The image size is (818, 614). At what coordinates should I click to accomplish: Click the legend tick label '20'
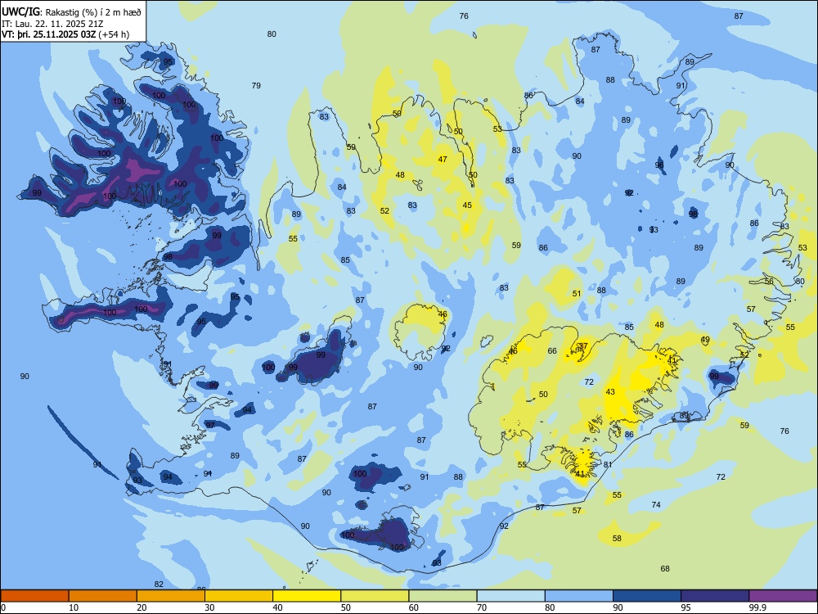(142, 607)
